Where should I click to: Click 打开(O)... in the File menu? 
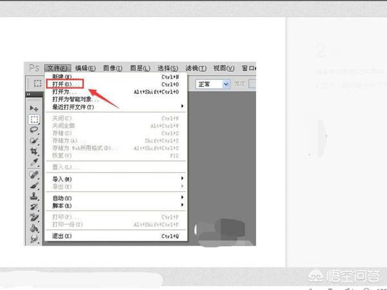tap(66, 84)
